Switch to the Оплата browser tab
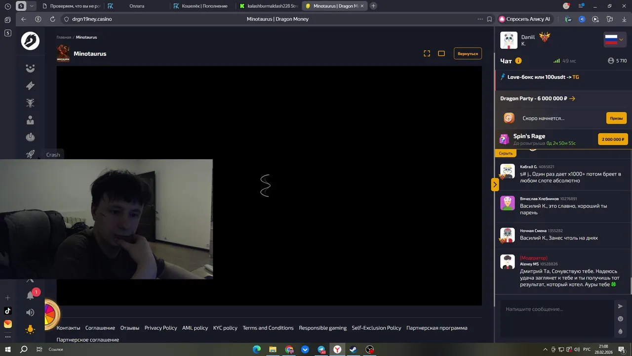 tap(137, 6)
